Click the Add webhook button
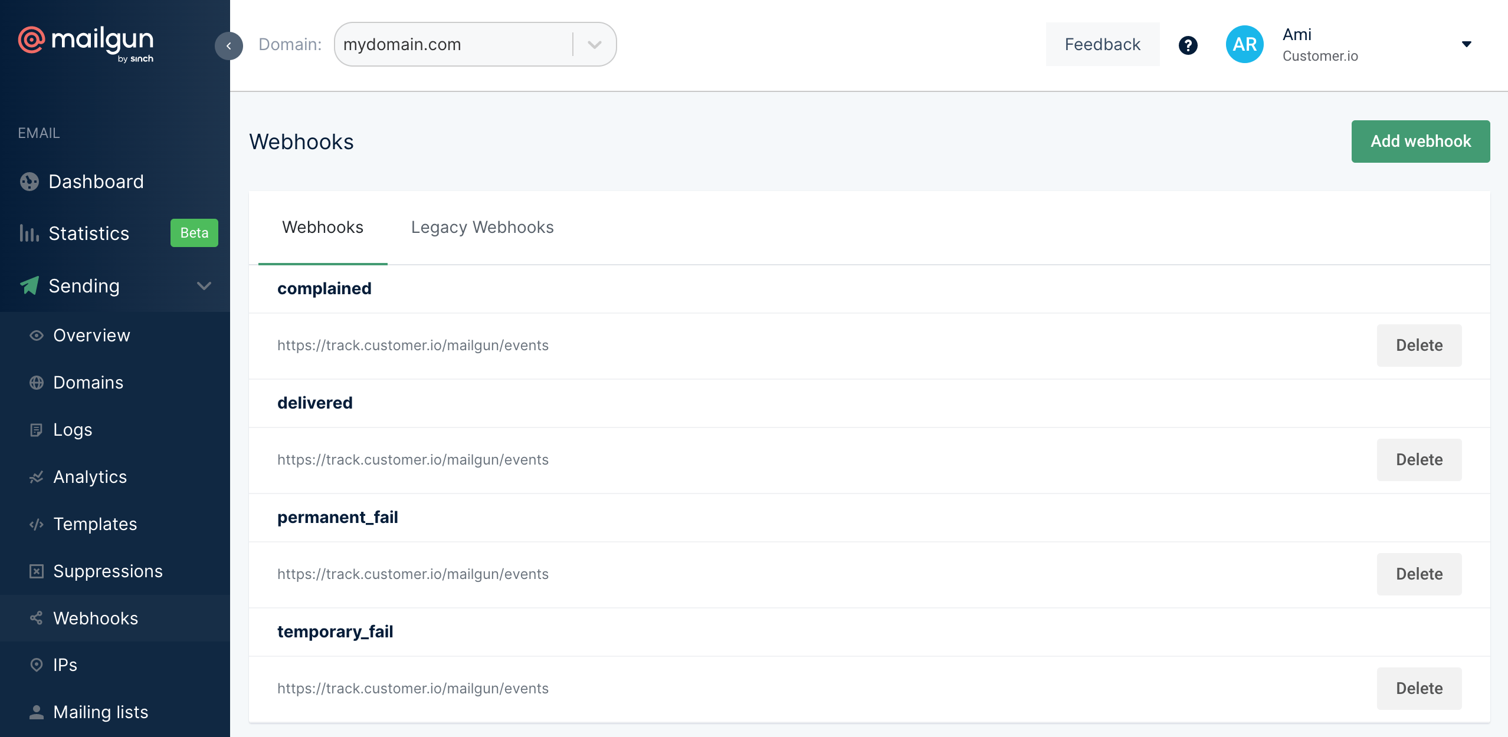1508x737 pixels. (1421, 142)
